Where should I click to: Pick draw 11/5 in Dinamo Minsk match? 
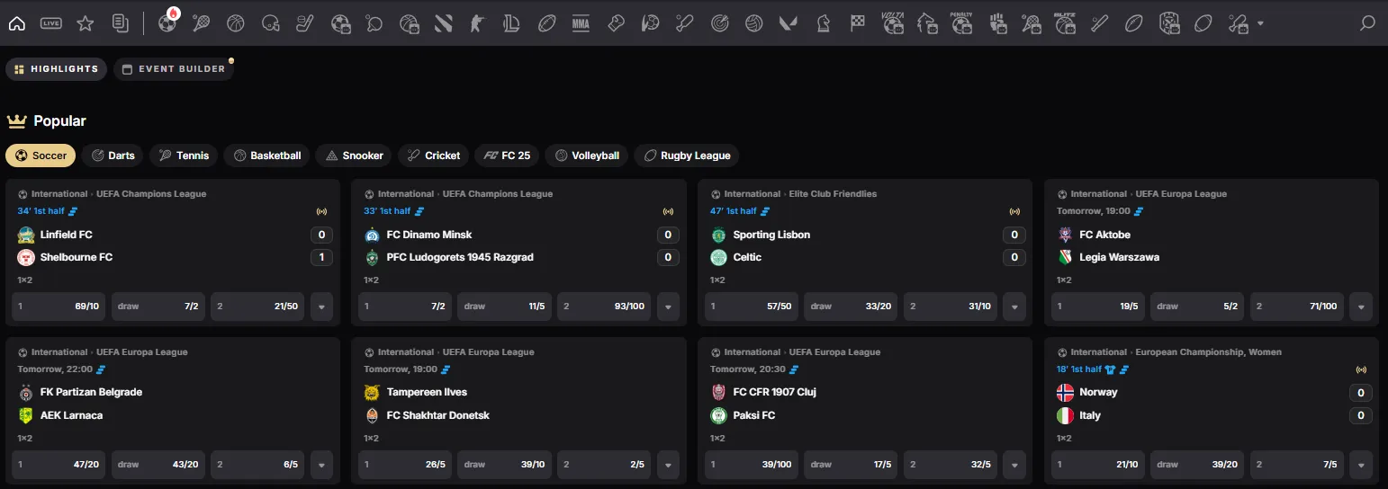(x=506, y=307)
